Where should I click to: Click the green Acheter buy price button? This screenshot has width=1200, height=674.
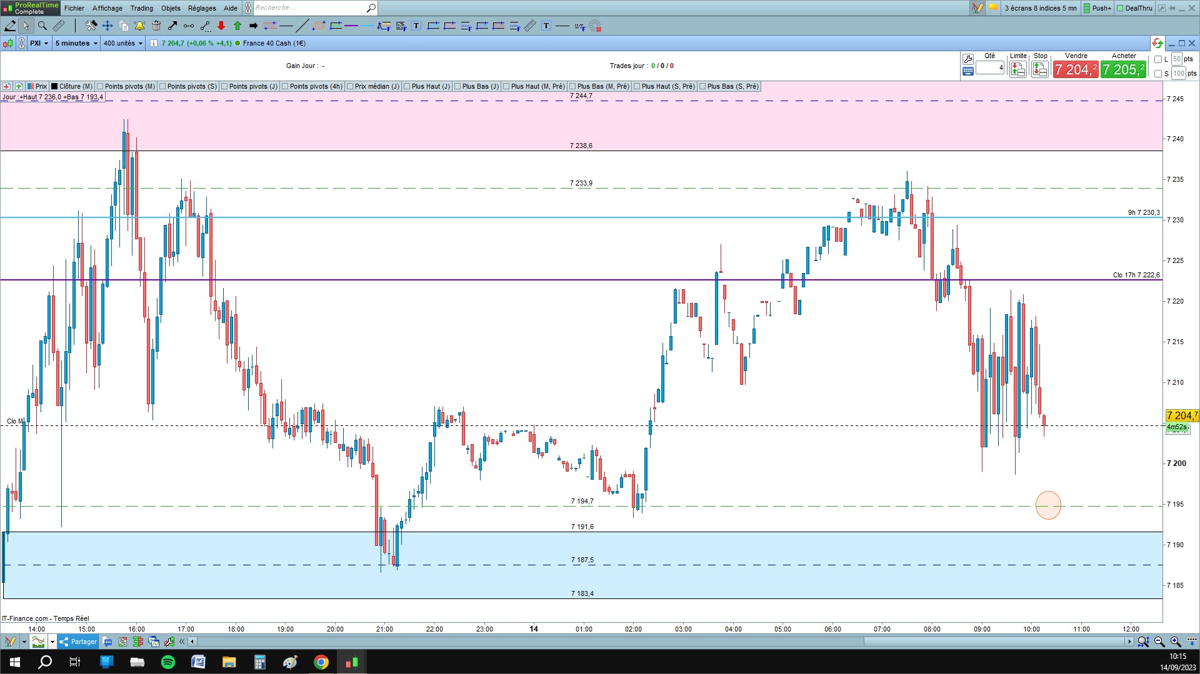pyautogui.click(x=1124, y=69)
